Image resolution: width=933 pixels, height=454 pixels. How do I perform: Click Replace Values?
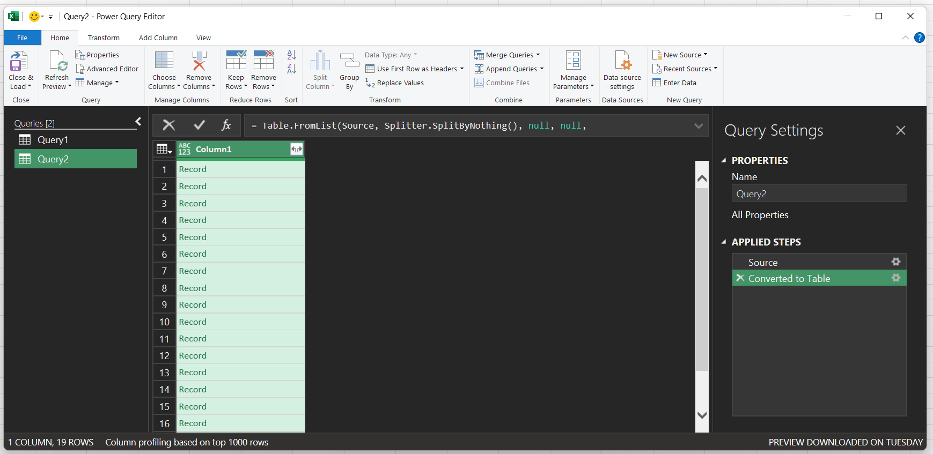pyautogui.click(x=394, y=83)
